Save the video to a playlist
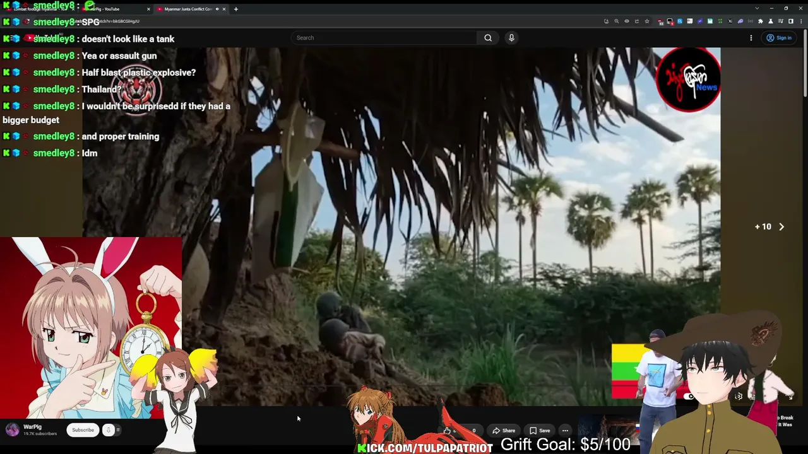 pos(540,431)
